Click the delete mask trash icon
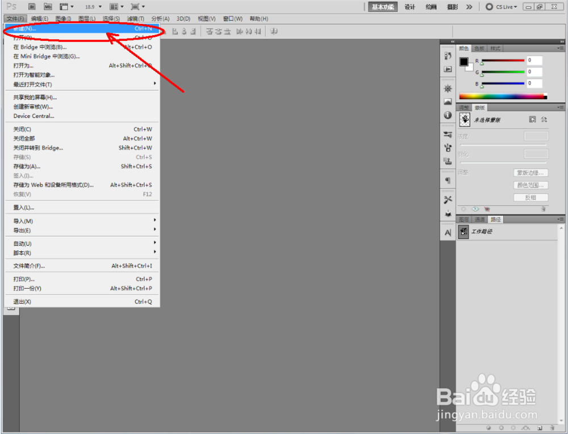The width and height of the screenshot is (568, 434). (544, 209)
